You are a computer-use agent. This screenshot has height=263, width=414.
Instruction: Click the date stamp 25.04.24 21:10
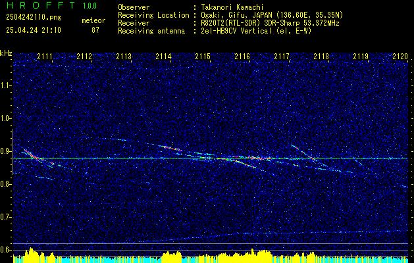(34, 30)
